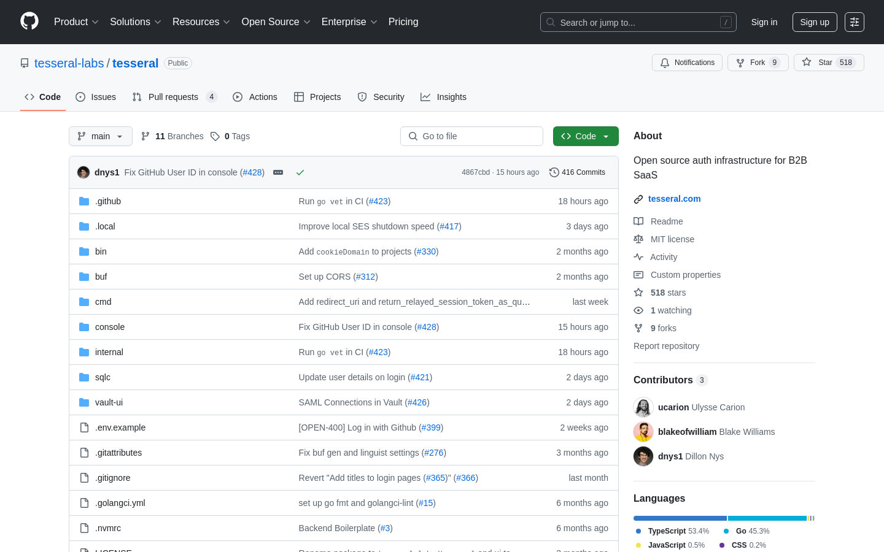Click Report repository link
Viewport: 884px width, 552px height.
tap(666, 346)
